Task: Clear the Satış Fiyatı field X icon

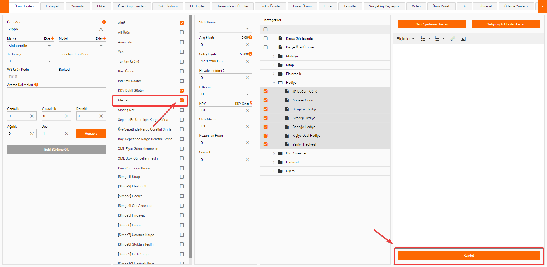Action: point(248,61)
